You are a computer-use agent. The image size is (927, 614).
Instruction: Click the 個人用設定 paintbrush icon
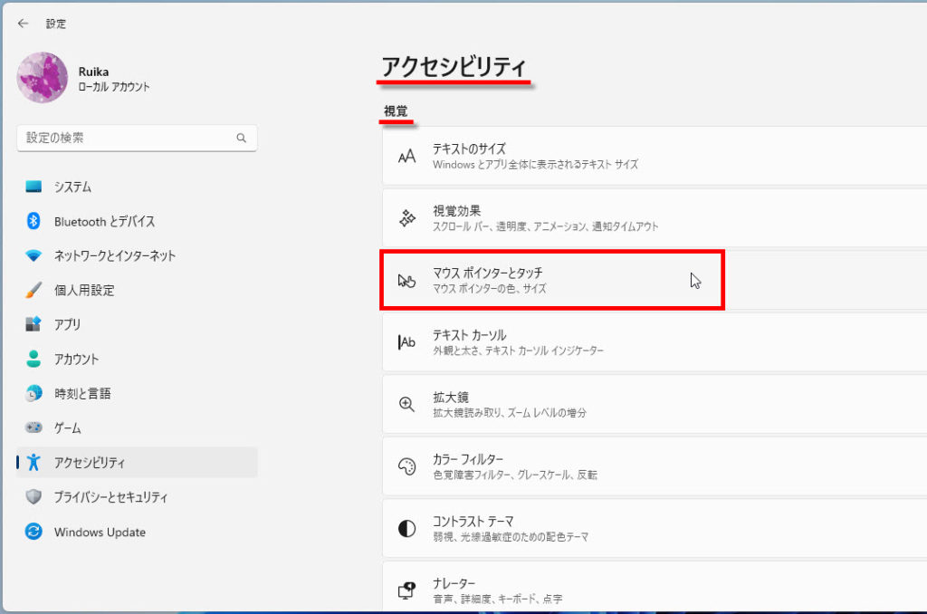point(33,290)
